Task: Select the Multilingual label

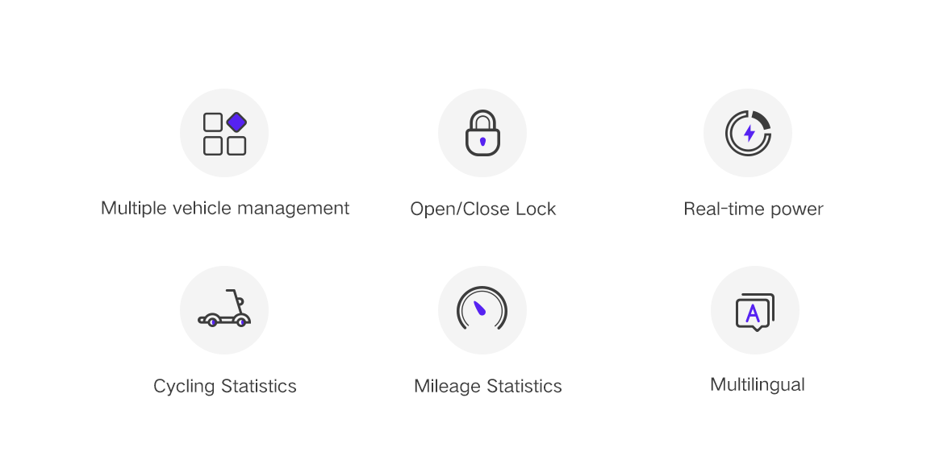Action: 757,384
